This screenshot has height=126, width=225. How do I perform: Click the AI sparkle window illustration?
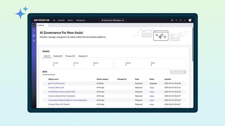point(161,35)
